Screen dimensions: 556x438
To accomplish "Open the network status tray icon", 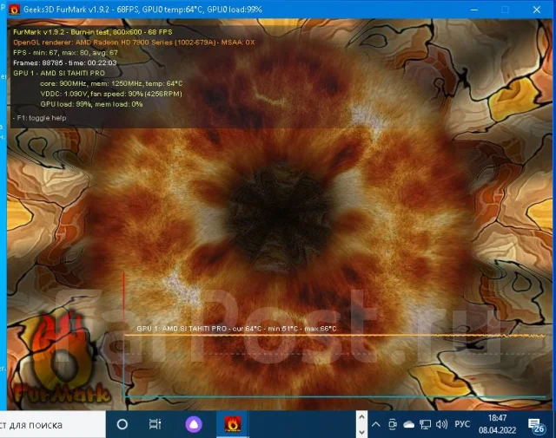I will tap(425, 424).
